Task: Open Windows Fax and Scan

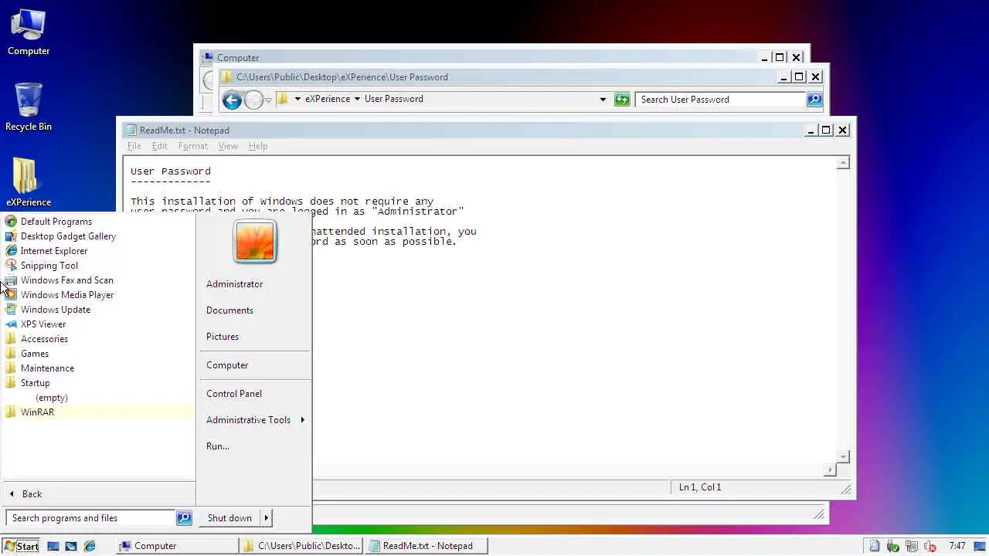Action: [x=66, y=280]
